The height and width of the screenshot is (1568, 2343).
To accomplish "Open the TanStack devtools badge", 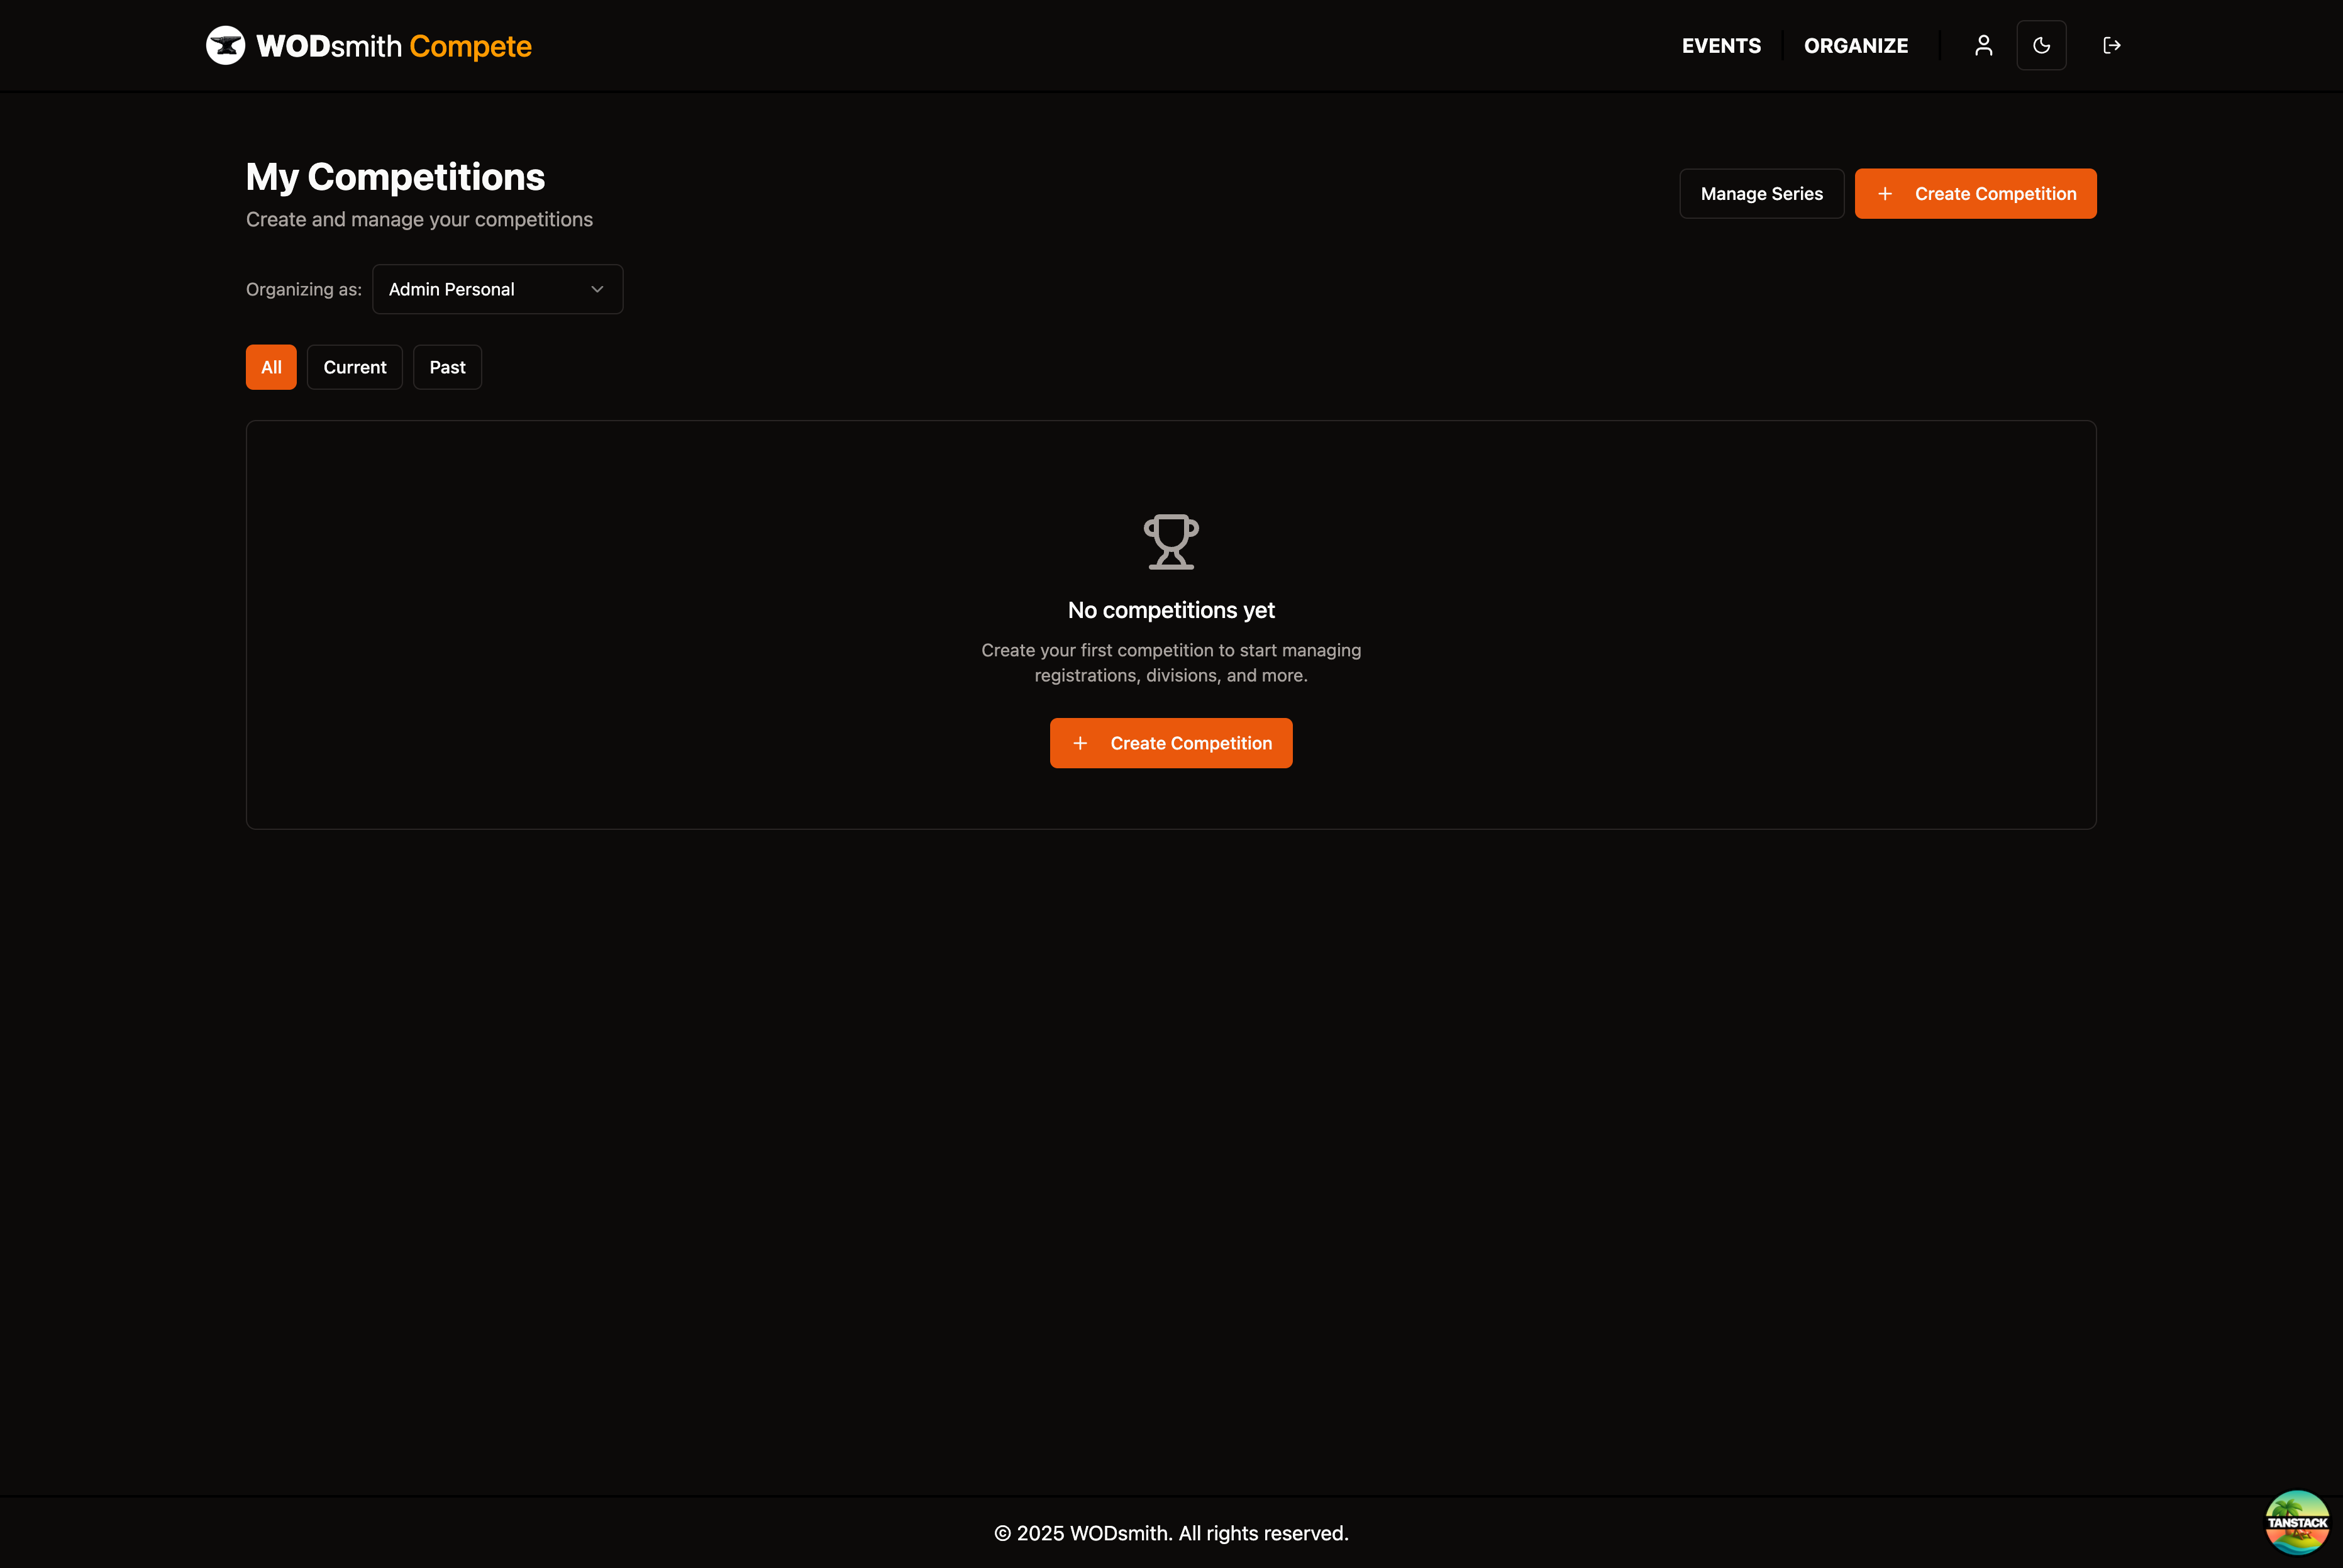I will [2297, 1522].
